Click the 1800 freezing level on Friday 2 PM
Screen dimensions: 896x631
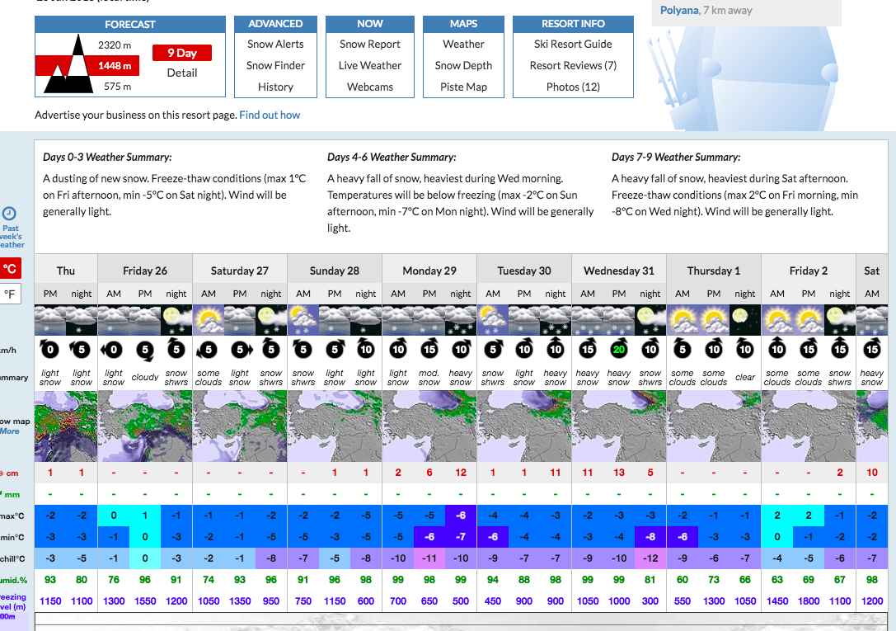tap(809, 600)
